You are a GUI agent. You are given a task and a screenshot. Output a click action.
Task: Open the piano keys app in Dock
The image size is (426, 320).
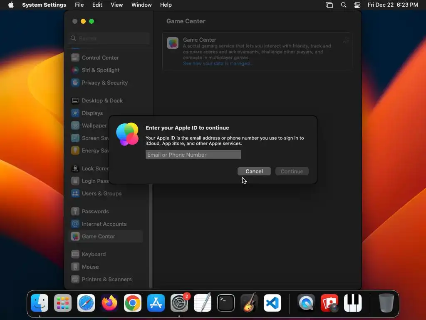[x=353, y=303]
